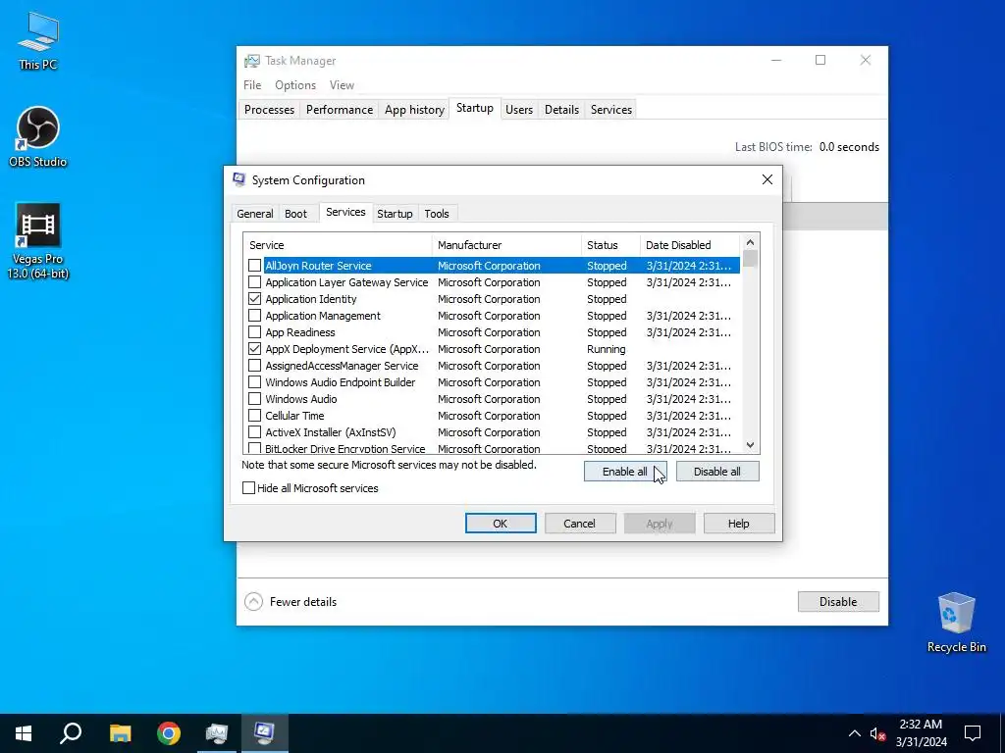The image size is (1005, 753).
Task: Open Task Manager File menu
Action: click(x=252, y=85)
